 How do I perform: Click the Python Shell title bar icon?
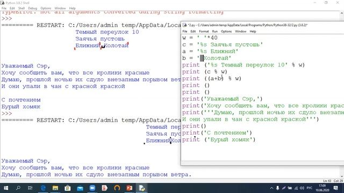pos(3,3)
